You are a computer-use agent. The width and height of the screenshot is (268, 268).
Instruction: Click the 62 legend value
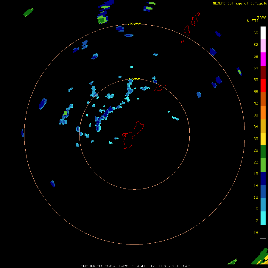pyautogui.click(x=256, y=45)
